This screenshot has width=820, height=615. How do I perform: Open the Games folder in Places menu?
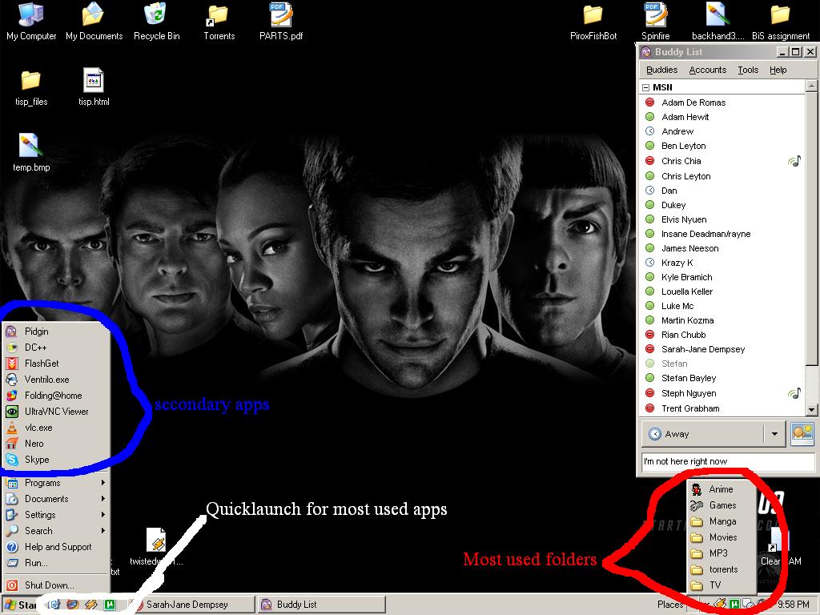pyautogui.click(x=721, y=506)
